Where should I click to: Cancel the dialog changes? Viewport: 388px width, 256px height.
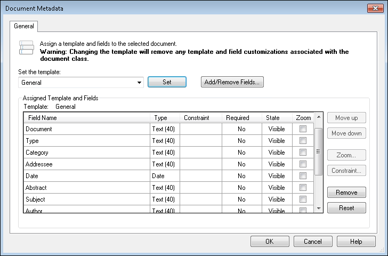313,242
